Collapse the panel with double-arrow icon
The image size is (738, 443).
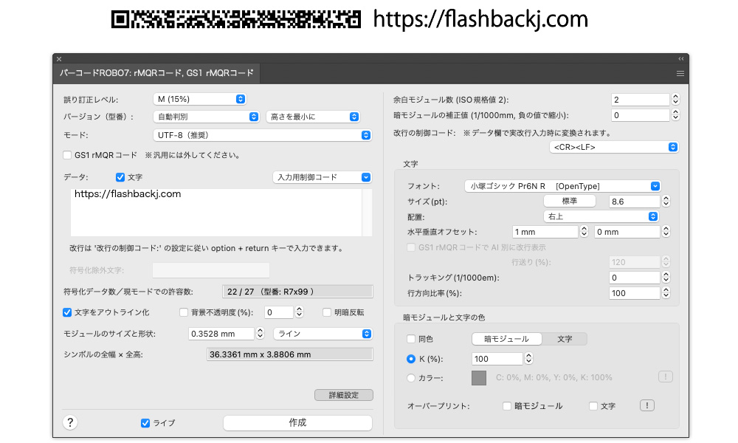click(680, 58)
